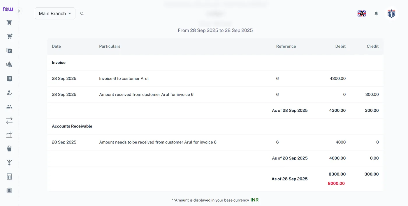Open the ledger list sidebar icon
408x206 pixels.
coord(9,78)
